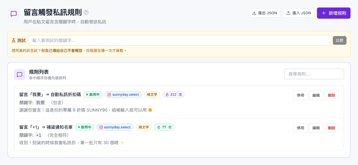Click the 純文字 badge on the 「+1」 rule
This screenshot has height=165, width=358.
pyautogui.click(x=144, y=127)
